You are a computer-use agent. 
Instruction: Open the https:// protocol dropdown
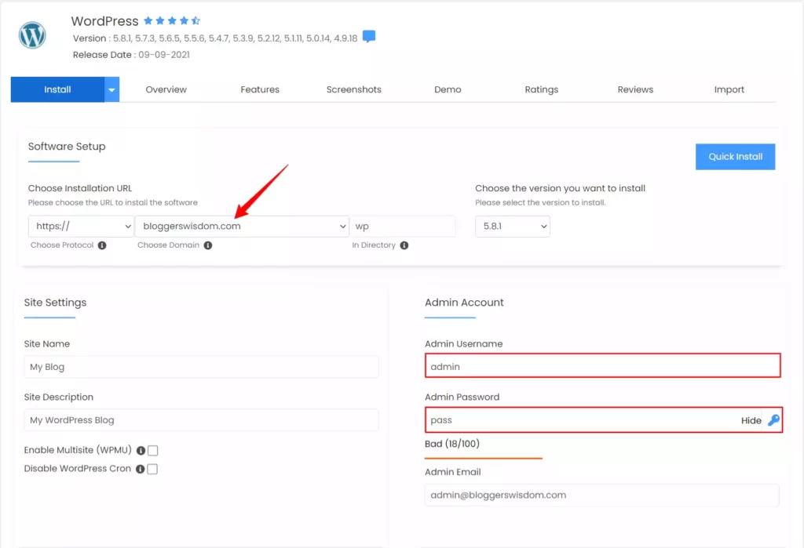coord(81,226)
